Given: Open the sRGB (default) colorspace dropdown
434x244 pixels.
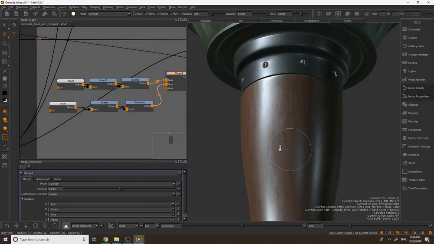Looking at the screenshot, I should pos(85,226).
